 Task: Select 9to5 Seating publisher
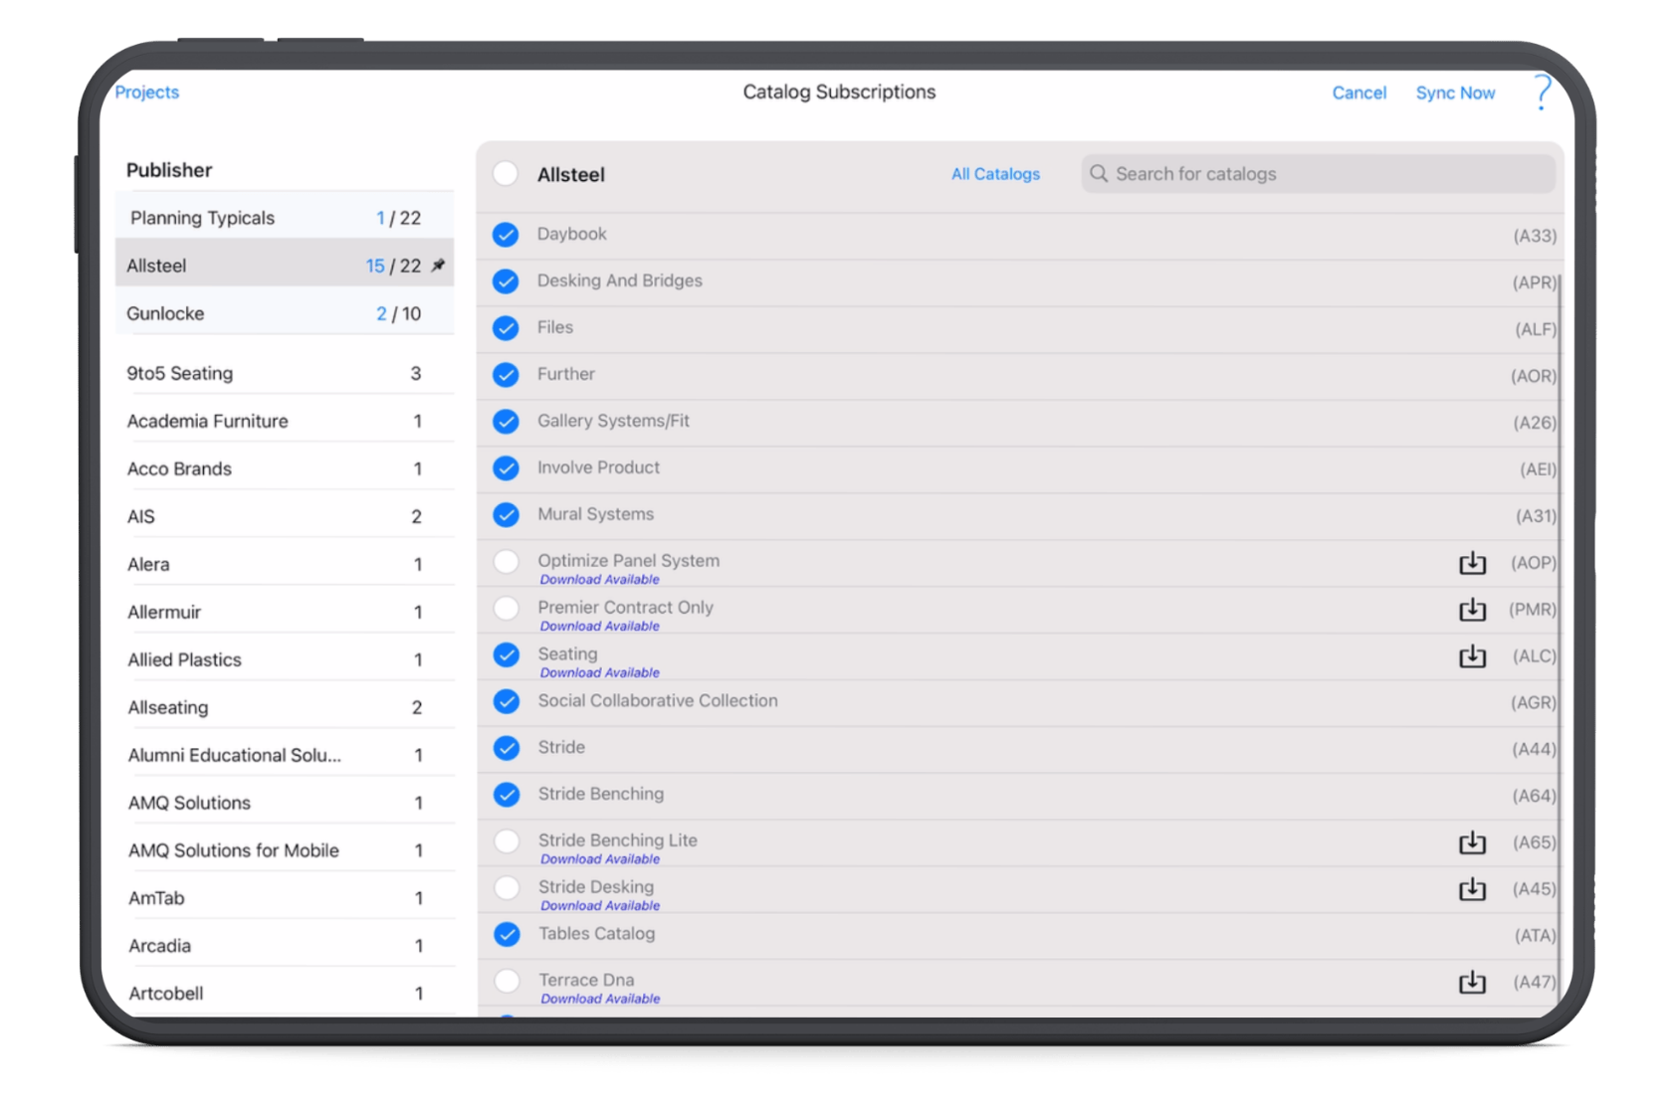(285, 373)
